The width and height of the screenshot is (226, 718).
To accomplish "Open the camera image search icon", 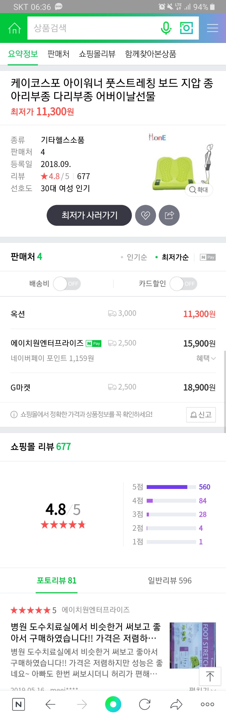I will (x=186, y=28).
